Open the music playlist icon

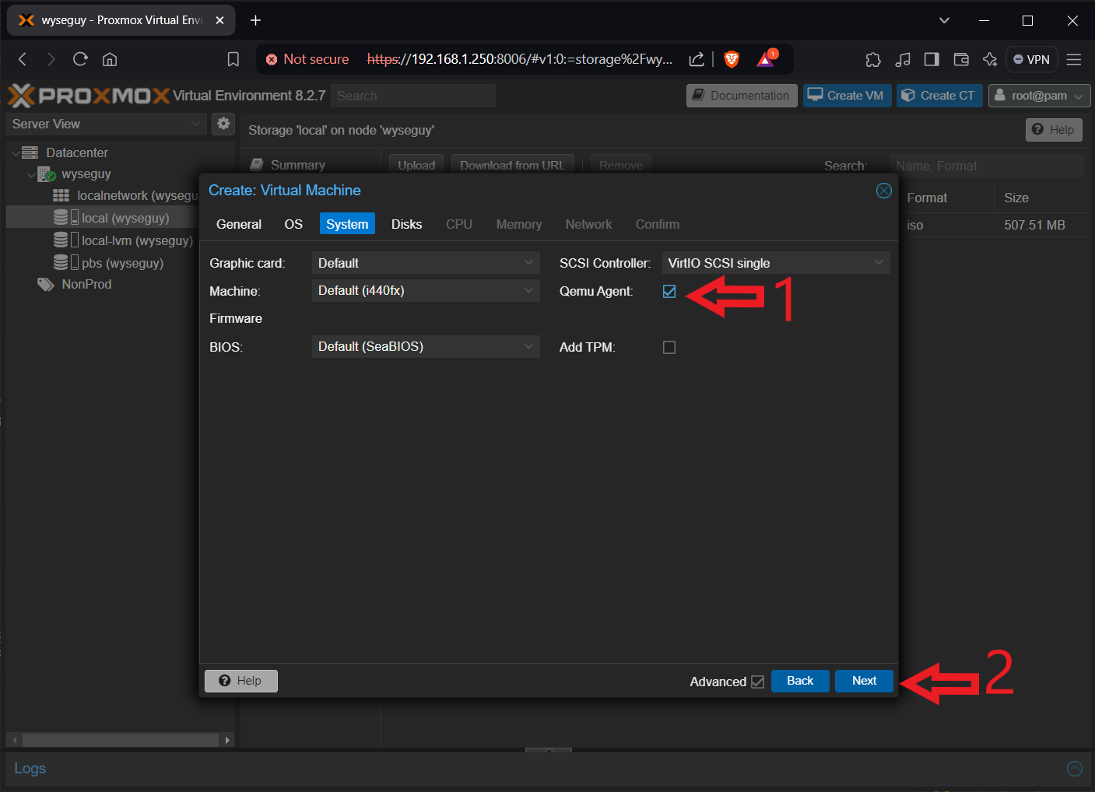pos(903,59)
